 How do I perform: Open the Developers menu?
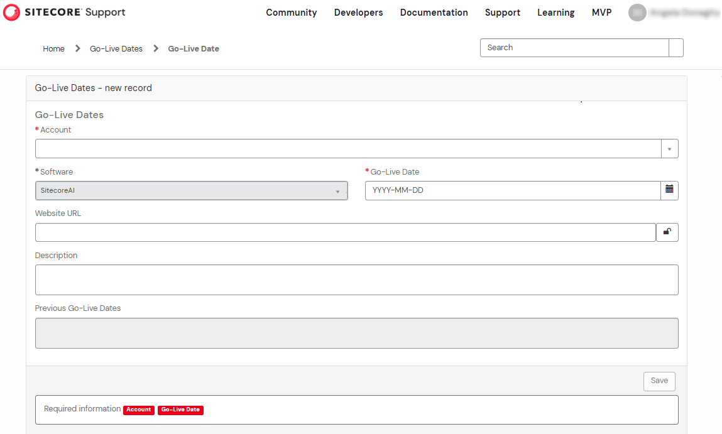click(x=358, y=13)
